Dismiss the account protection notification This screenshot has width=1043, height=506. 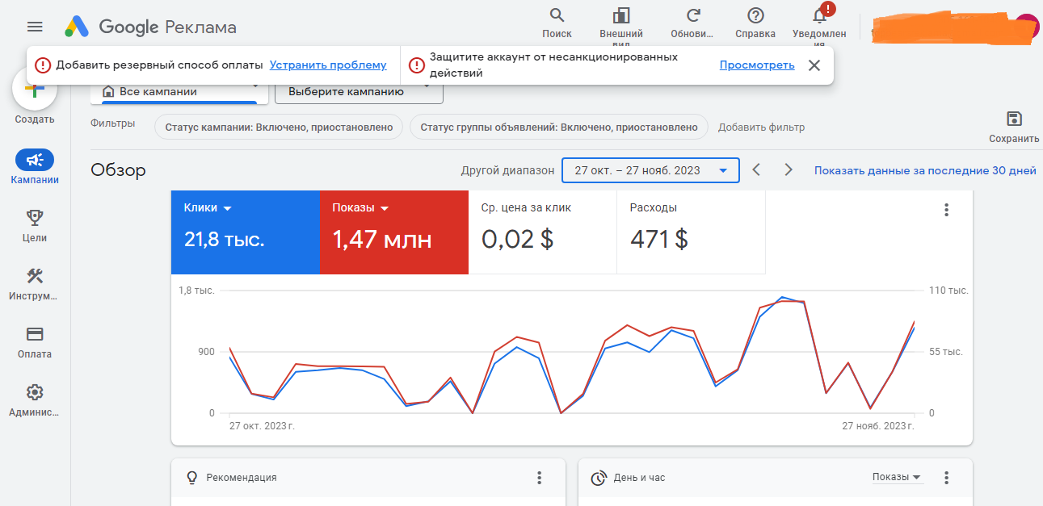click(x=814, y=65)
